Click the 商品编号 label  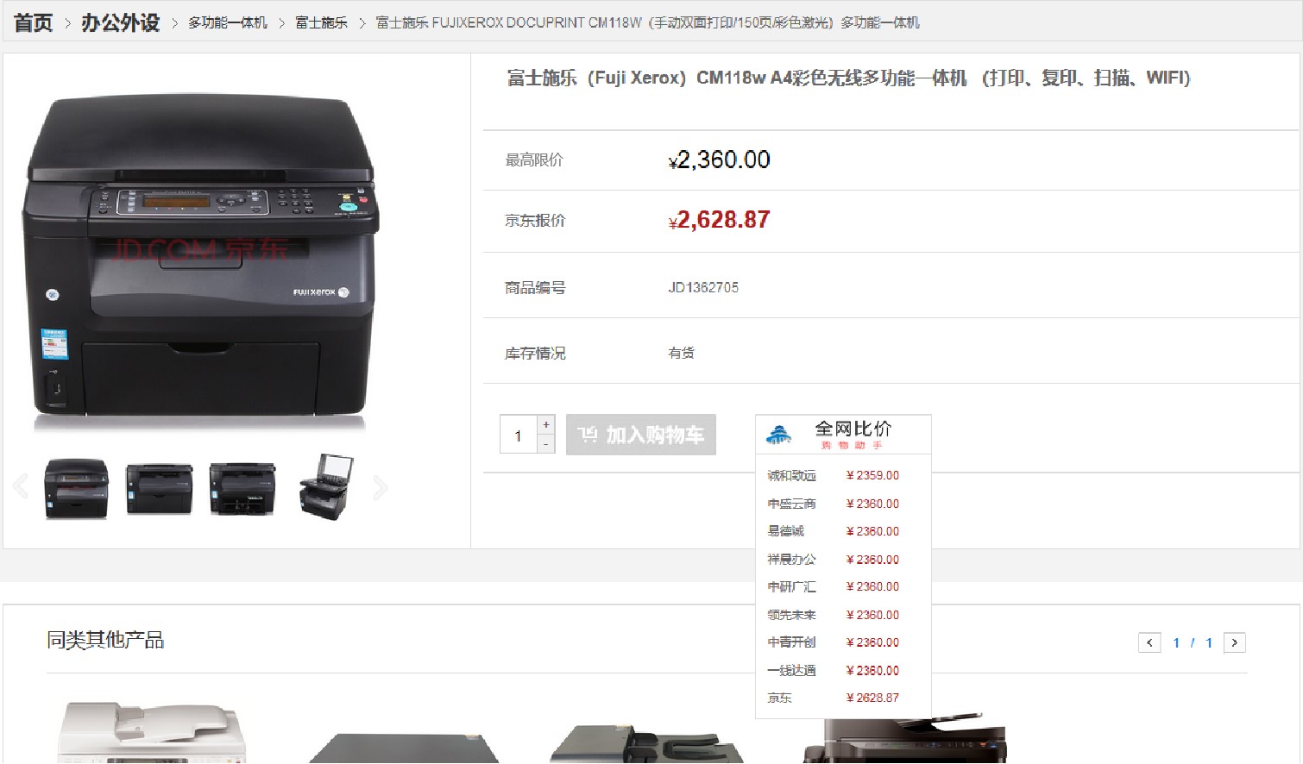[535, 287]
